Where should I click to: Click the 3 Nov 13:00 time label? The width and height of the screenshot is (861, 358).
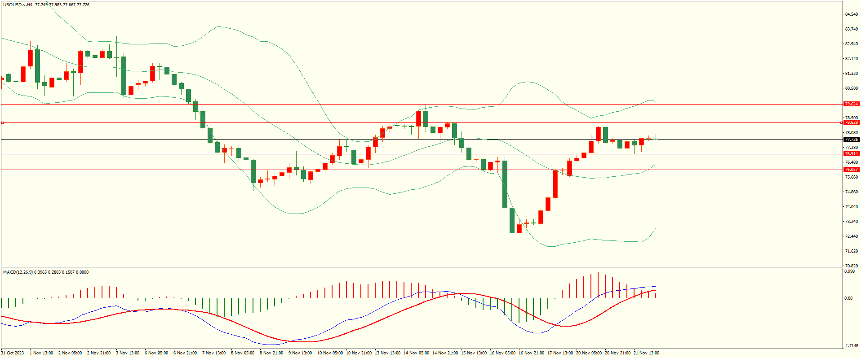point(128,353)
